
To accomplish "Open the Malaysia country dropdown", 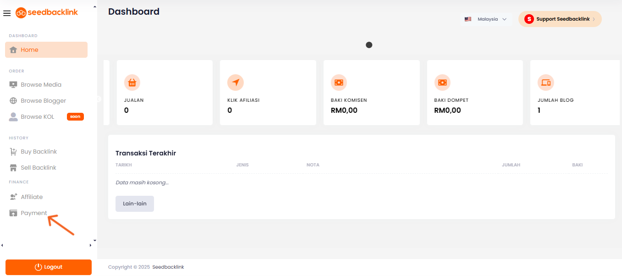I will pos(487,19).
